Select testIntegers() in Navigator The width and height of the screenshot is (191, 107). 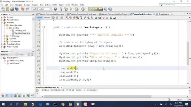click(15, 63)
